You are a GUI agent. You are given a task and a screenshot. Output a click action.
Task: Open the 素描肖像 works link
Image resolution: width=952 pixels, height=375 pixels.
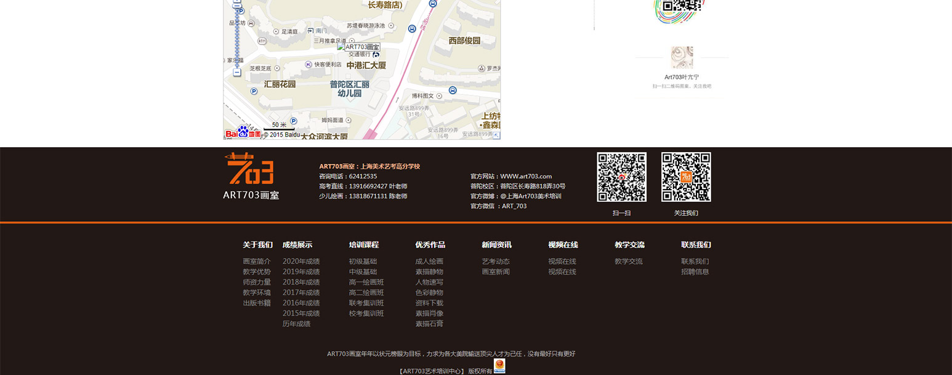point(430,313)
